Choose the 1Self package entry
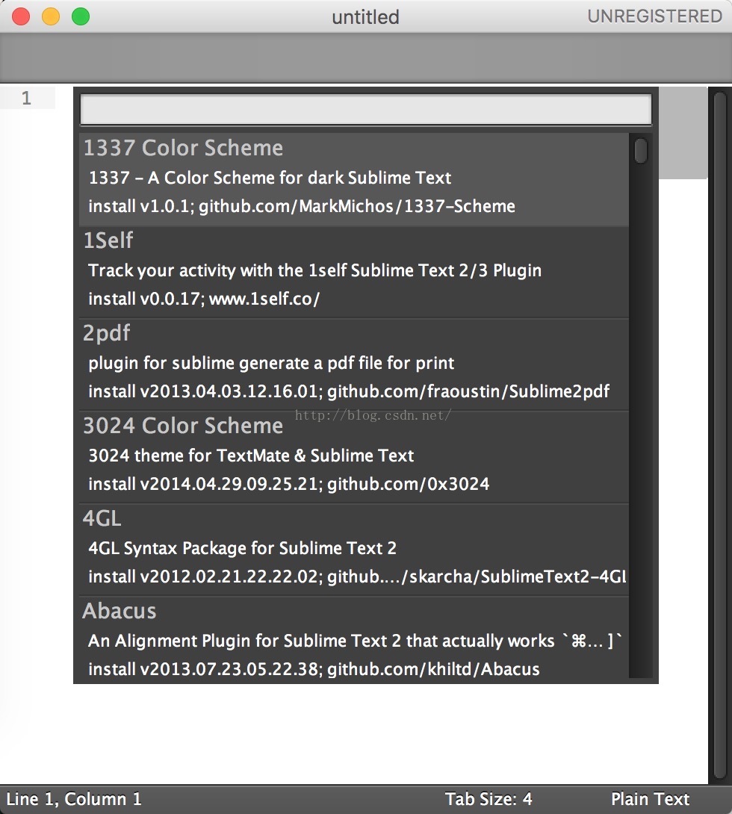This screenshot has width=732, height=814. (x=353, y=272)
